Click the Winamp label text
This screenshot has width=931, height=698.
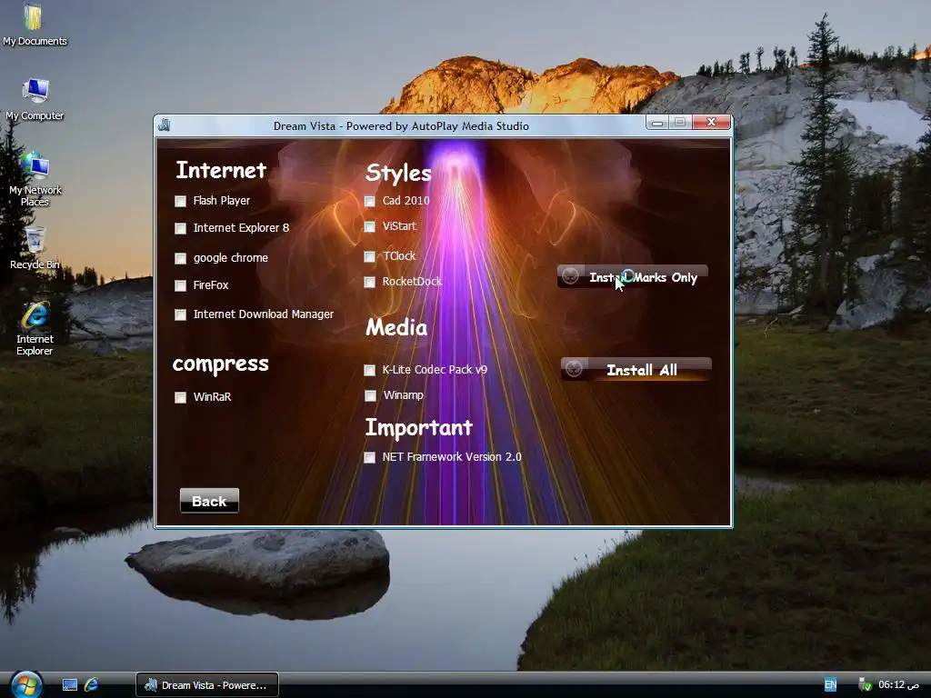(403, 395)
